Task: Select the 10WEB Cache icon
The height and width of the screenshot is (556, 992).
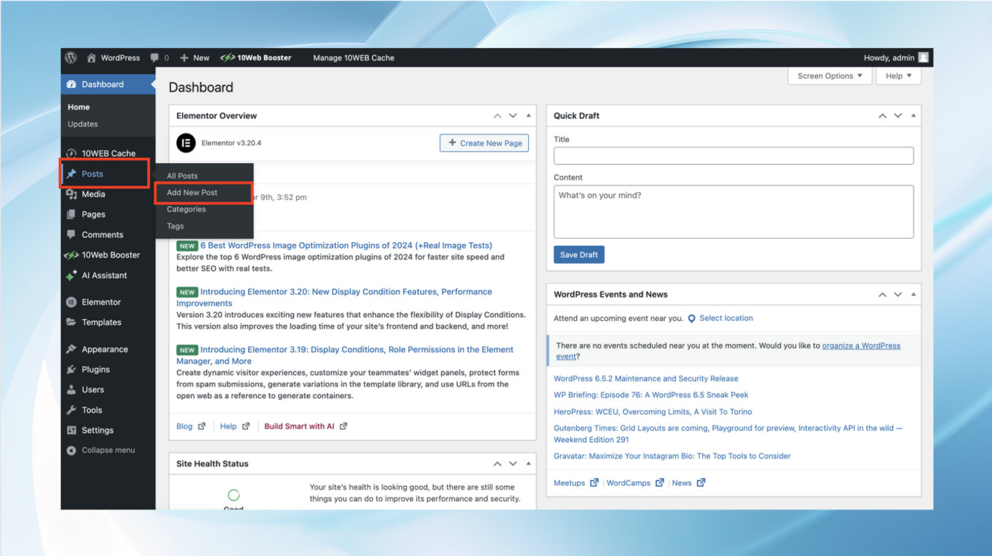Action: coord(72,152)
